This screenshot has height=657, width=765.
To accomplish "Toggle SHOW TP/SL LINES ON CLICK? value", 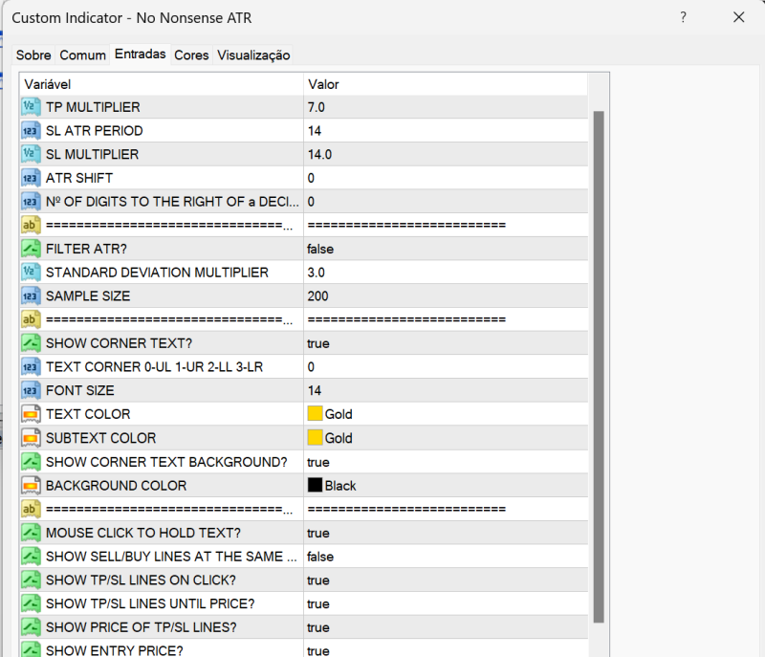I will pyautogui.click(x=318, y=580).
